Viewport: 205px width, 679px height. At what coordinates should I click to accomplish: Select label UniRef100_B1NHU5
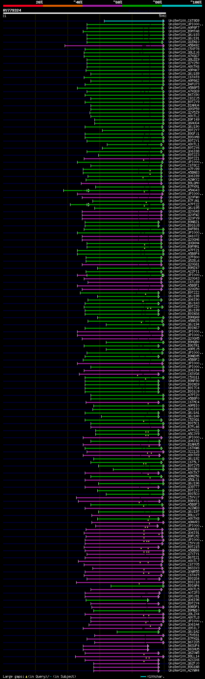(x=184, y=445)
